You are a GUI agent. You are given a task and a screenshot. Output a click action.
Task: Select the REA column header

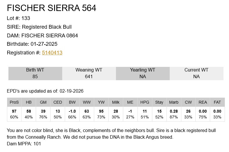(x=203, y=102)
